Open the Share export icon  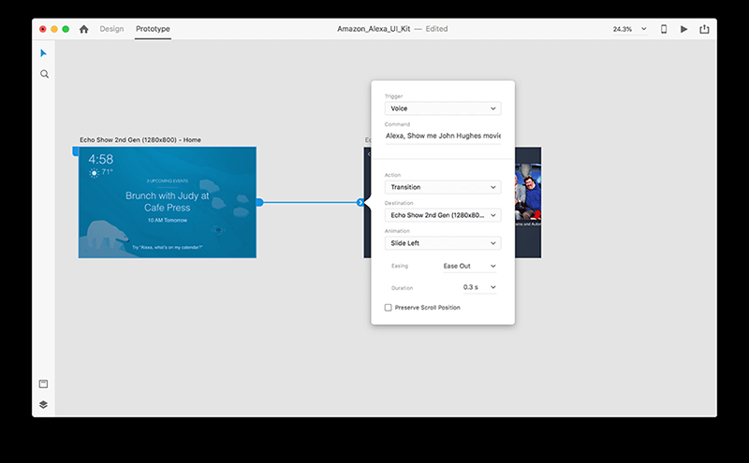(x=705, y=29)
